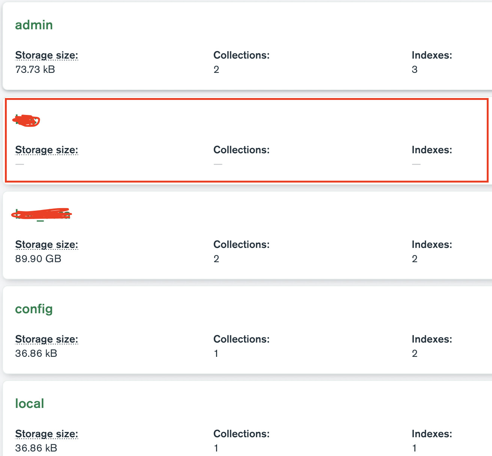Click the Storage size label in config card
Viewport: 492px width, 456px height.
pyautogui.click(x=47, y=339)
